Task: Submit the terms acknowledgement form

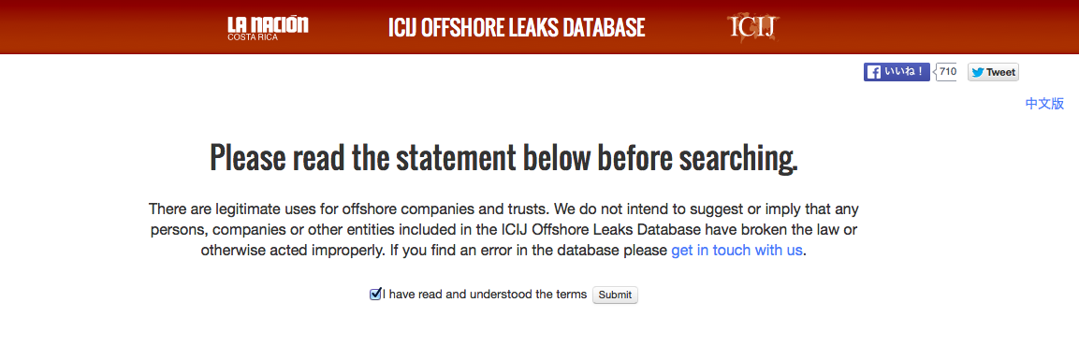Action: pos(615,295)
